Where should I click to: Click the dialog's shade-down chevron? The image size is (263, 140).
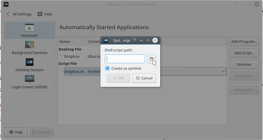tap(141, 40)
